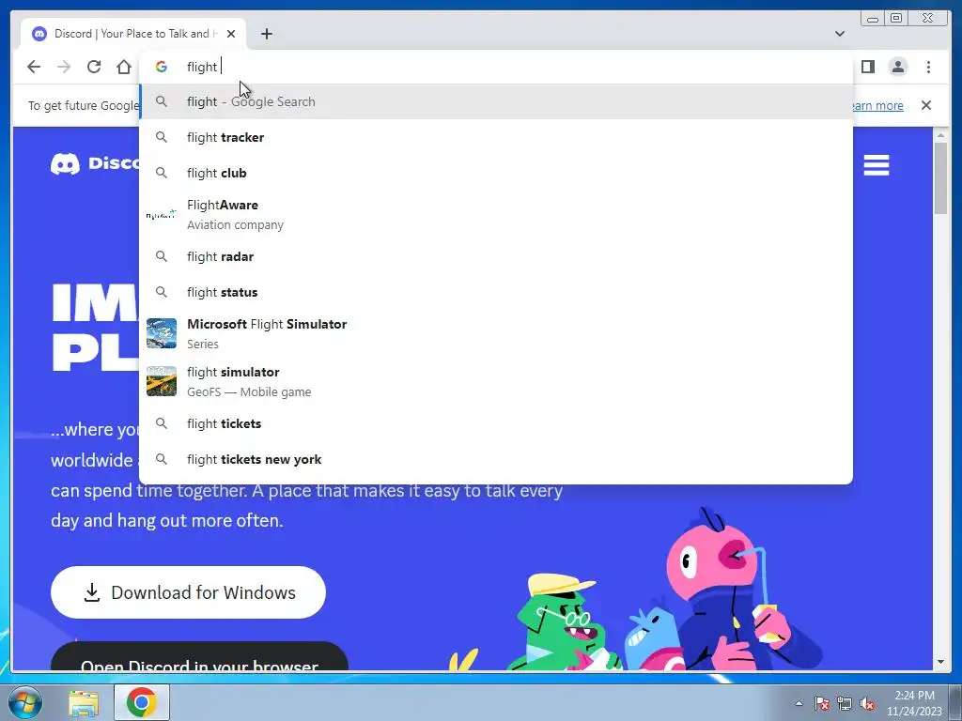
Task: Open Discord's hamburger navigation menu
Action: (x=877, y=165)
